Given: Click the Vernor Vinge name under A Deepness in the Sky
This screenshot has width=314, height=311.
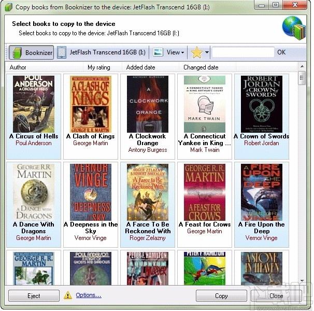Looking at the screenshot, I should 91,238.
